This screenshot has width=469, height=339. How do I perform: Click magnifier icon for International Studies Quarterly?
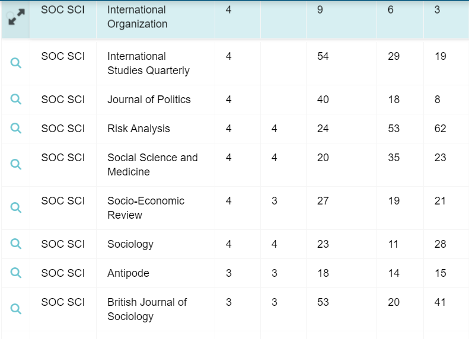pos(16,63)
